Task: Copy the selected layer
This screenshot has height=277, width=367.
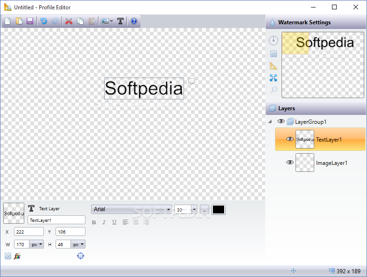Action: [80, 21]
